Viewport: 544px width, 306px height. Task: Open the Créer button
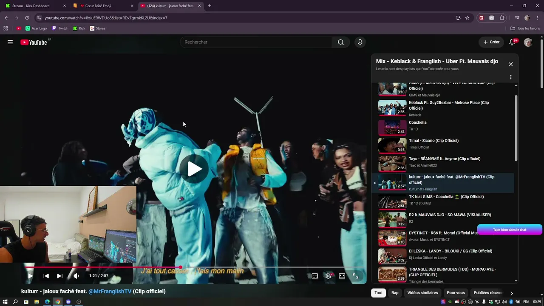point(491,42)
